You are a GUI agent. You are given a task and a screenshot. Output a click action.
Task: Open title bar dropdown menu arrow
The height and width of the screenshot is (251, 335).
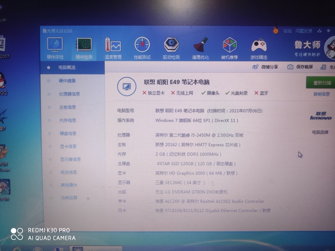click(x=329, y=31)
